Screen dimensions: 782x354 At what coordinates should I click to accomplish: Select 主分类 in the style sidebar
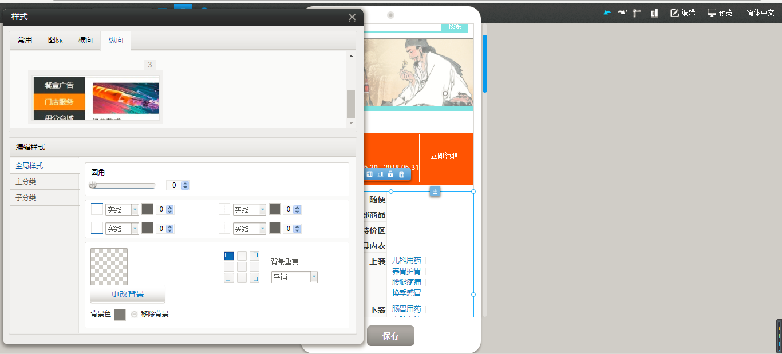coord(26,182)
